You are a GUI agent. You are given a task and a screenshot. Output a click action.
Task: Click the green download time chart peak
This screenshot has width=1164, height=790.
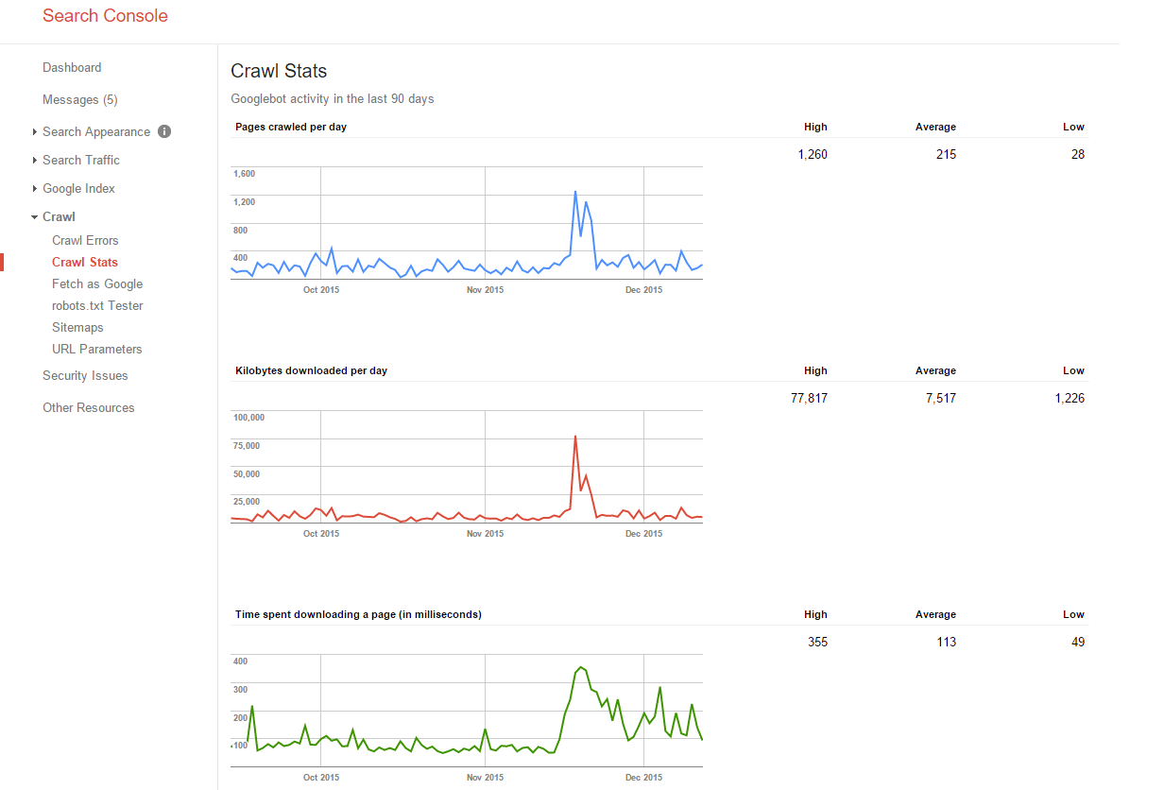[x=581, y=667]
